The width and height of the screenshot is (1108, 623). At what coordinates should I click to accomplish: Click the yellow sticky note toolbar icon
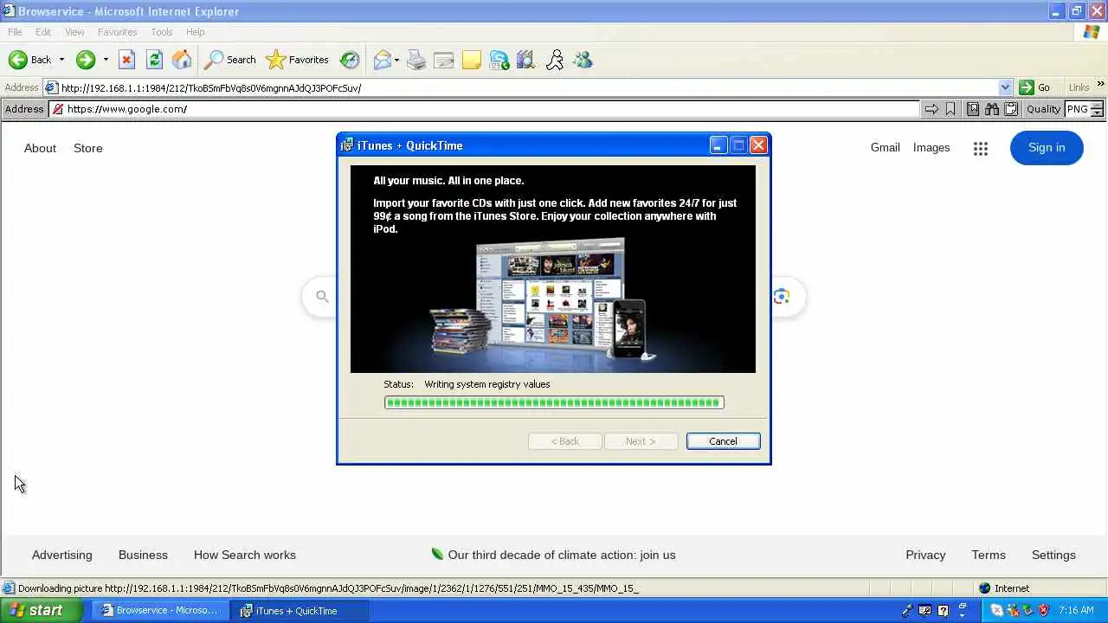tap(472, 60)
